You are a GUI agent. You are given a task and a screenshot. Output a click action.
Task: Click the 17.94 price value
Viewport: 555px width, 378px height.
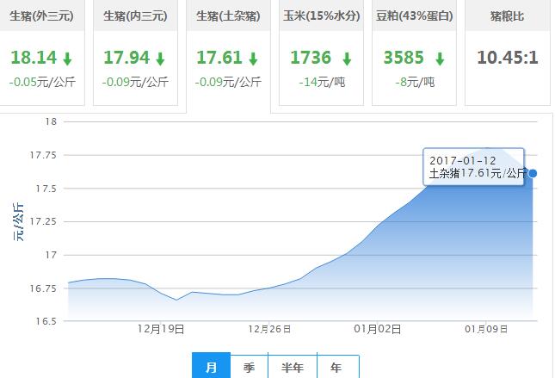pos(126,58)
